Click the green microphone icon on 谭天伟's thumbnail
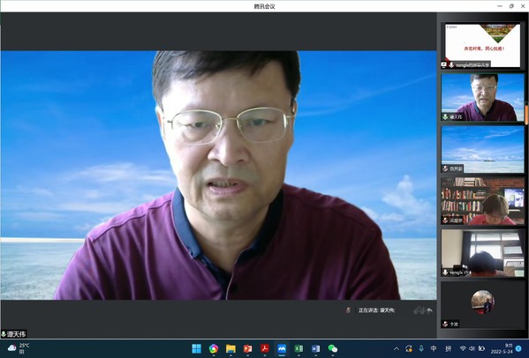Viewport: 529px width, 358px height. pos(445,117)
